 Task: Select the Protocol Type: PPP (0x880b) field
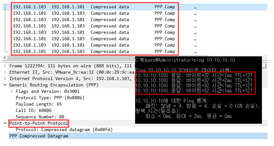[x=50, y=98]
